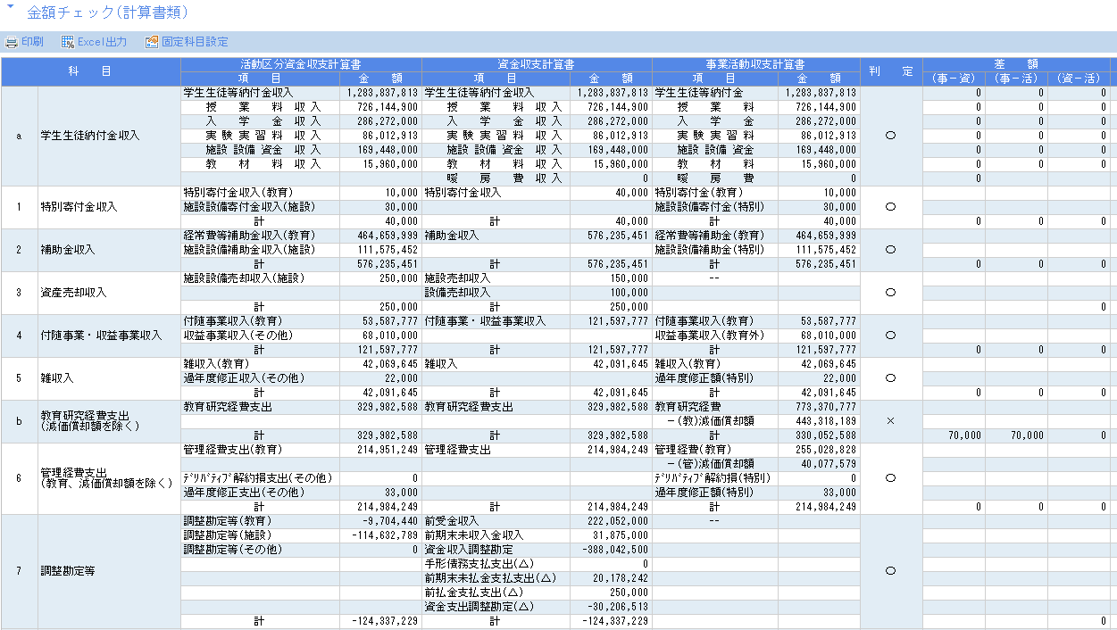Screen dimensions: 1117x630
Task: Click 特別寄付金収入(教育) item cell
Action: coord(260,193)
